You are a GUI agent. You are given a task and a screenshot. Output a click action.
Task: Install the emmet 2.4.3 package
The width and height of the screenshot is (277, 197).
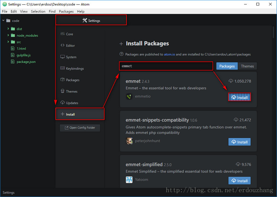tap(239, 97)
